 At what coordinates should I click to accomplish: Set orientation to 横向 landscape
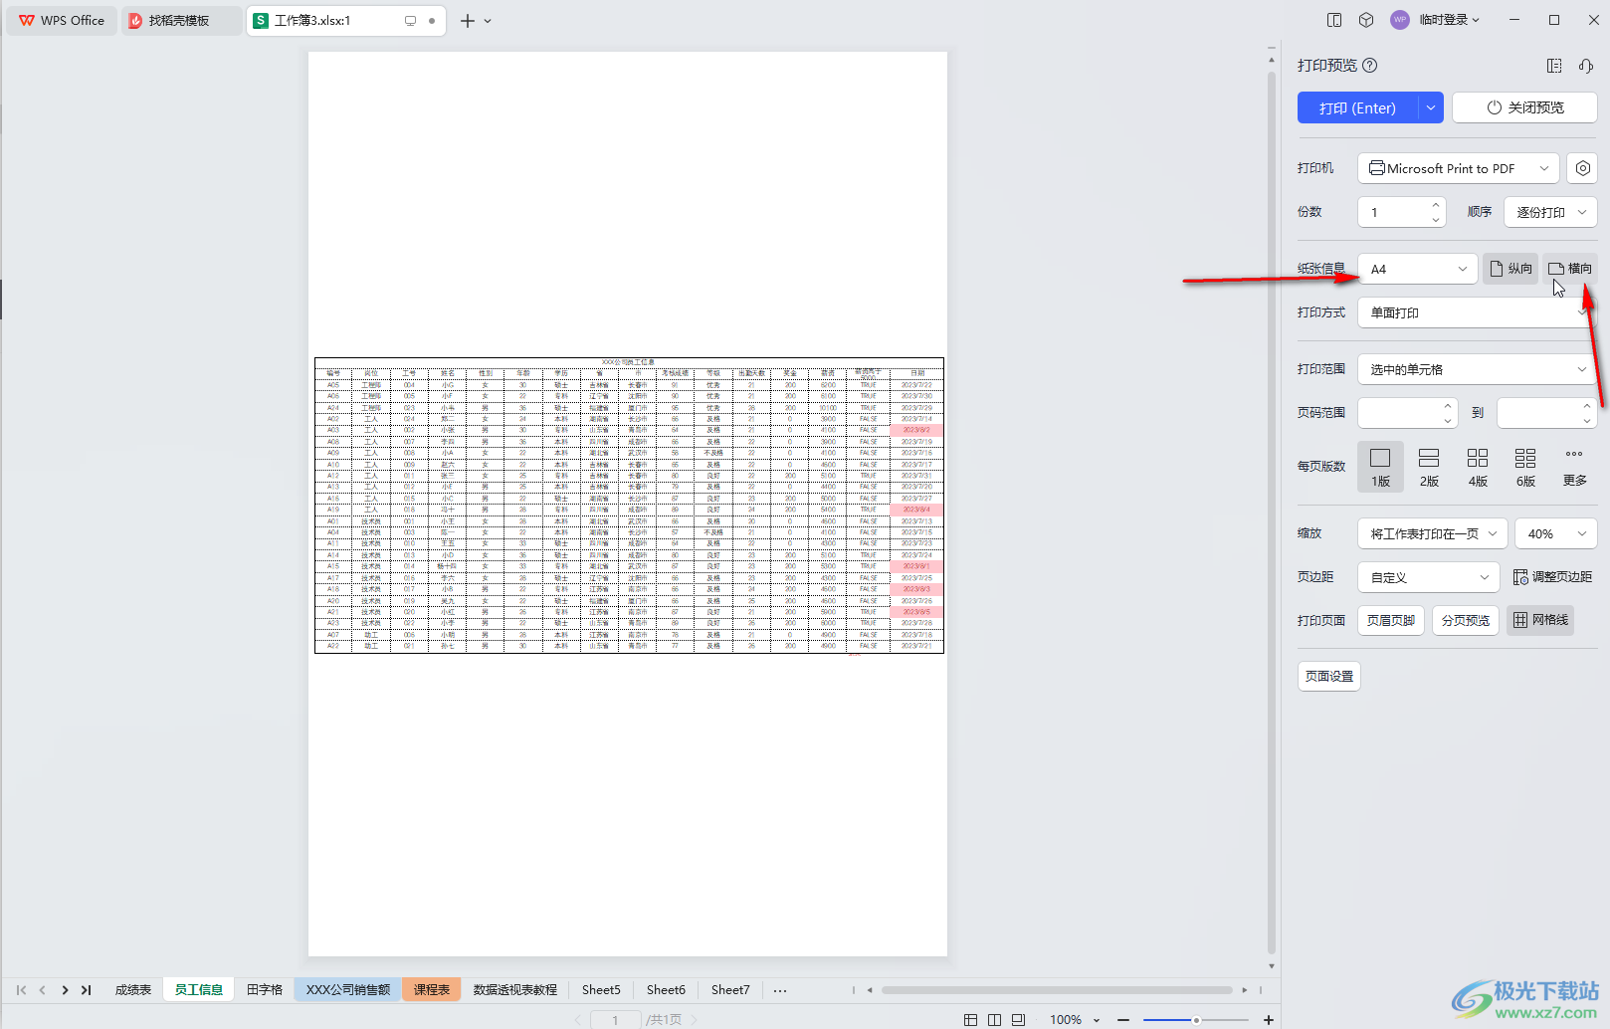[x=1570, y=269]
